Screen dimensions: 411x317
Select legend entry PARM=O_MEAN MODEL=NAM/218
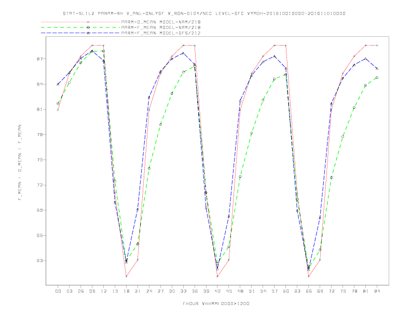pos(161,22)
